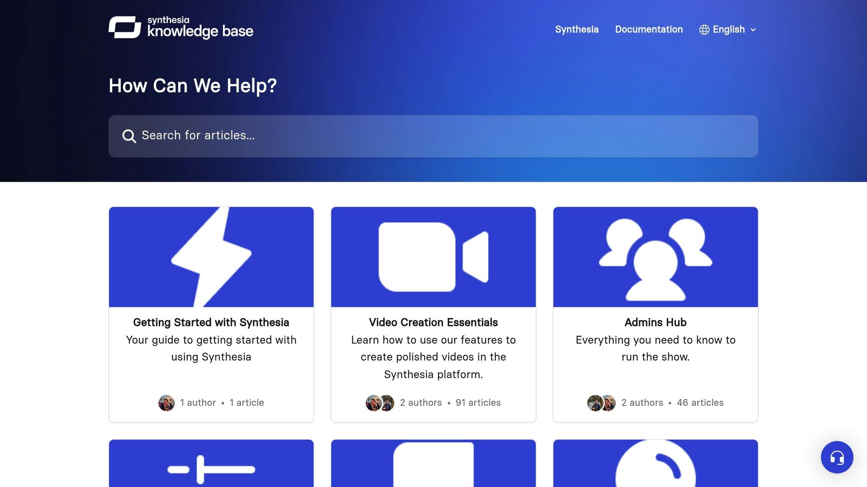Click the author avatar under Getting Started
Image resolution: width=867 pixels, height=487 pixels.
pyautogui.click(x=166, y=403)
